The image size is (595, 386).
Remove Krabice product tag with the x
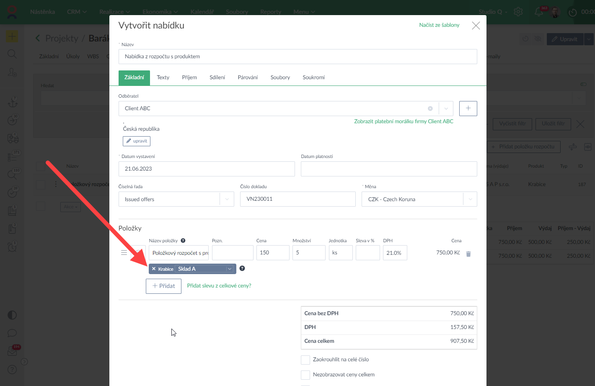point(154,269)
